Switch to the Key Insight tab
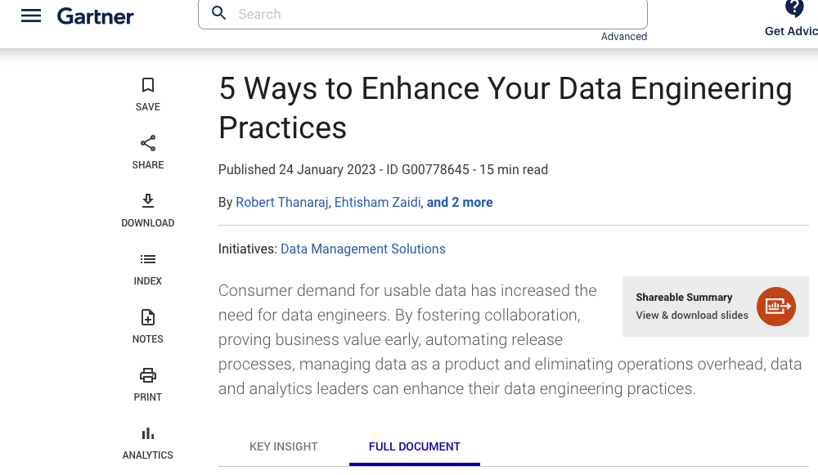This screenshot has height=475, width=818. (283, 446)
